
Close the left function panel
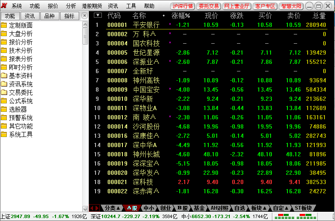click(85, 16)
